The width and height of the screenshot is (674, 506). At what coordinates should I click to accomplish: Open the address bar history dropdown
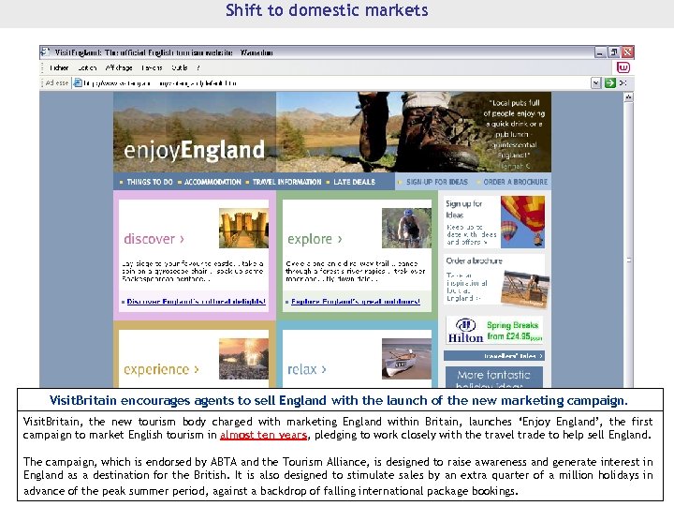[595, 82]
